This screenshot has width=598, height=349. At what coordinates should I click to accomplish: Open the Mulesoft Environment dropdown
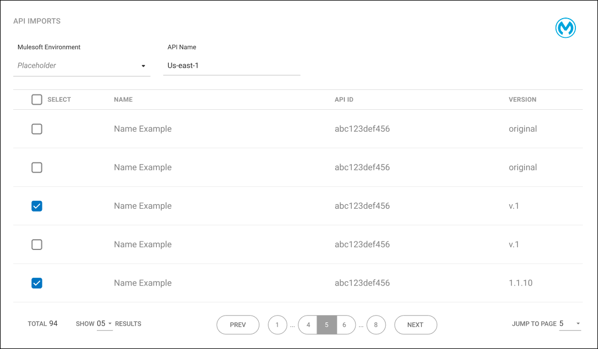tap(82, 65)
